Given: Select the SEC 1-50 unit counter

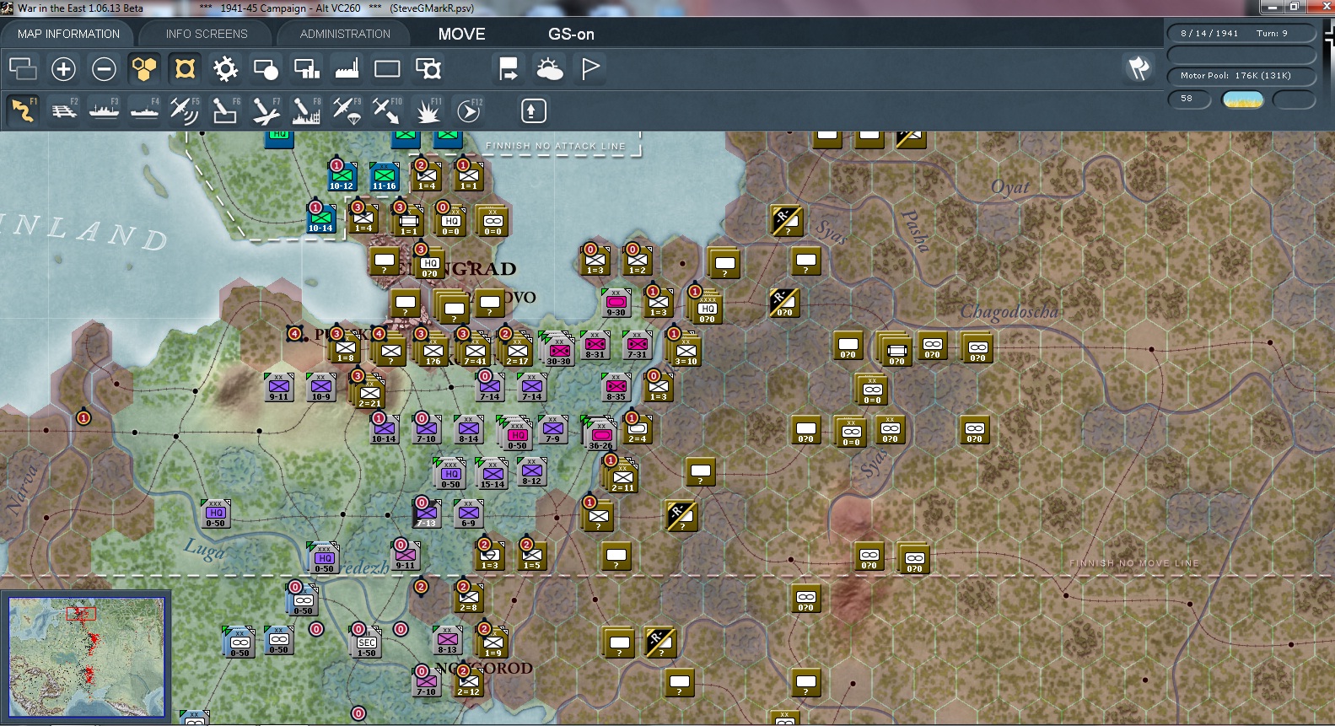Looking at the screenshot, I should click(x=366, y=643).
